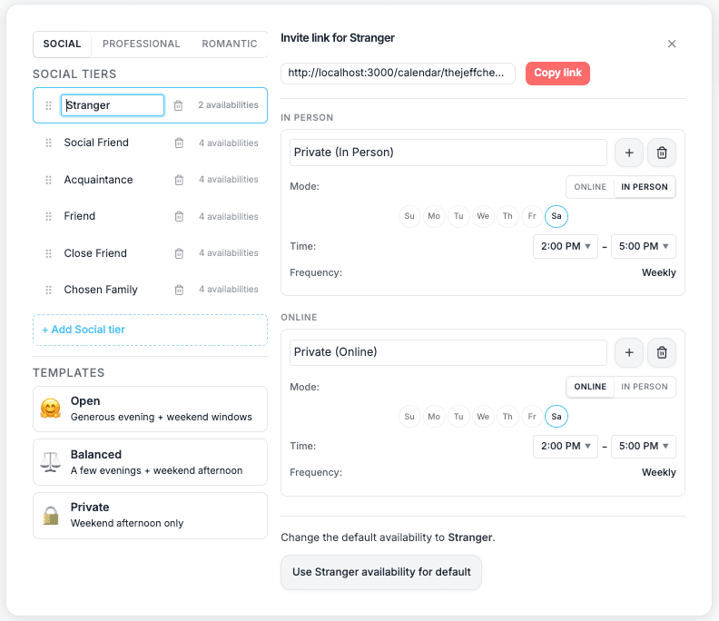Grab the Stranger row drag handle
This screenshot has height=621, width=719.
click(x=49, y=105)
